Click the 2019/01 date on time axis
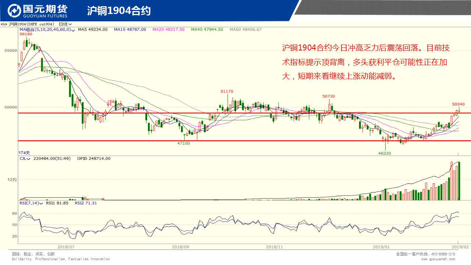 pyautogui.click(x=381, y=247)
